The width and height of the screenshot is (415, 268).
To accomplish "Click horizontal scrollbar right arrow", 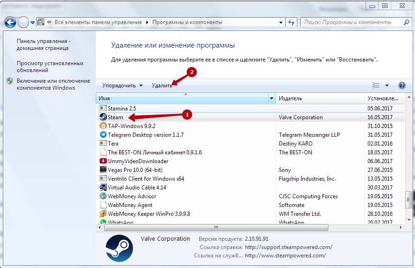I will click(401, 228).
